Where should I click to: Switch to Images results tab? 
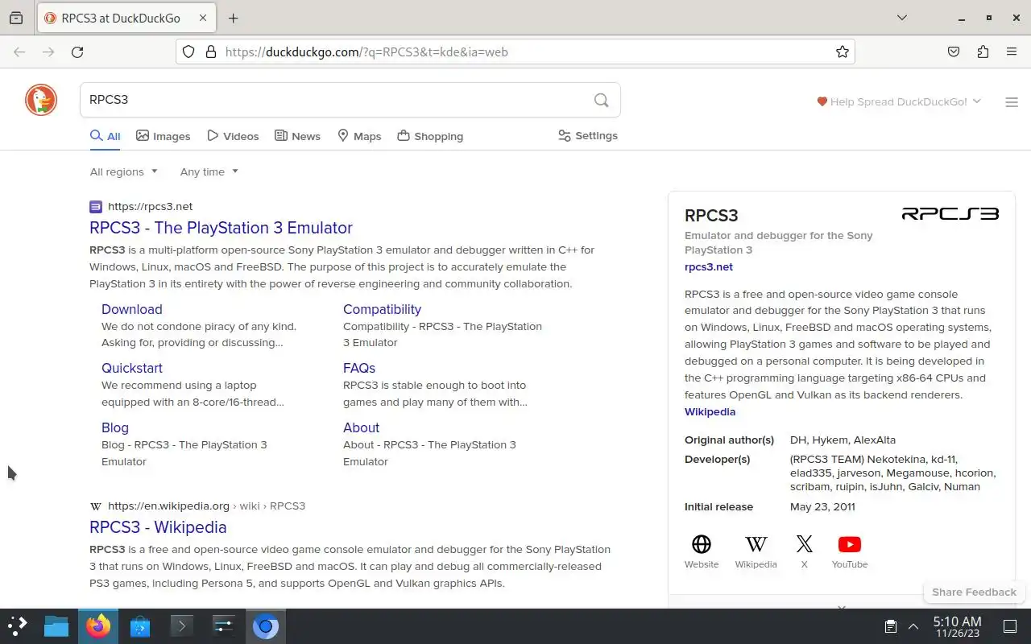pos(164,136)
